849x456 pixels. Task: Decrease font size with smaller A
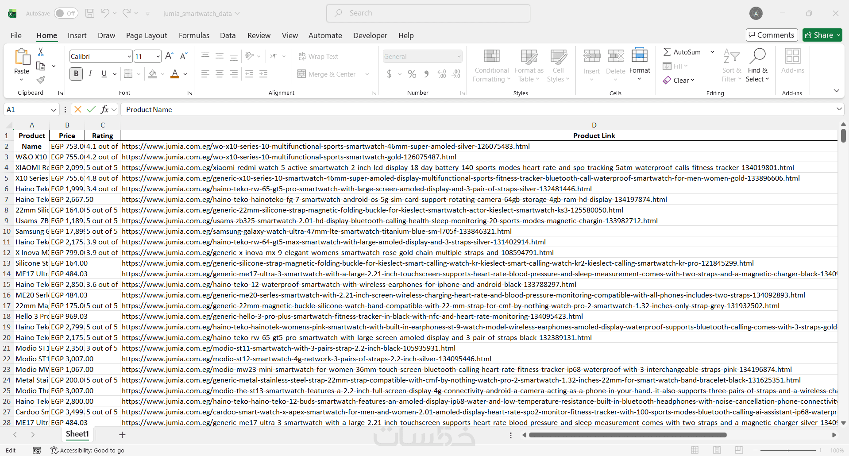pyautogui.click(x=184, y=56)
